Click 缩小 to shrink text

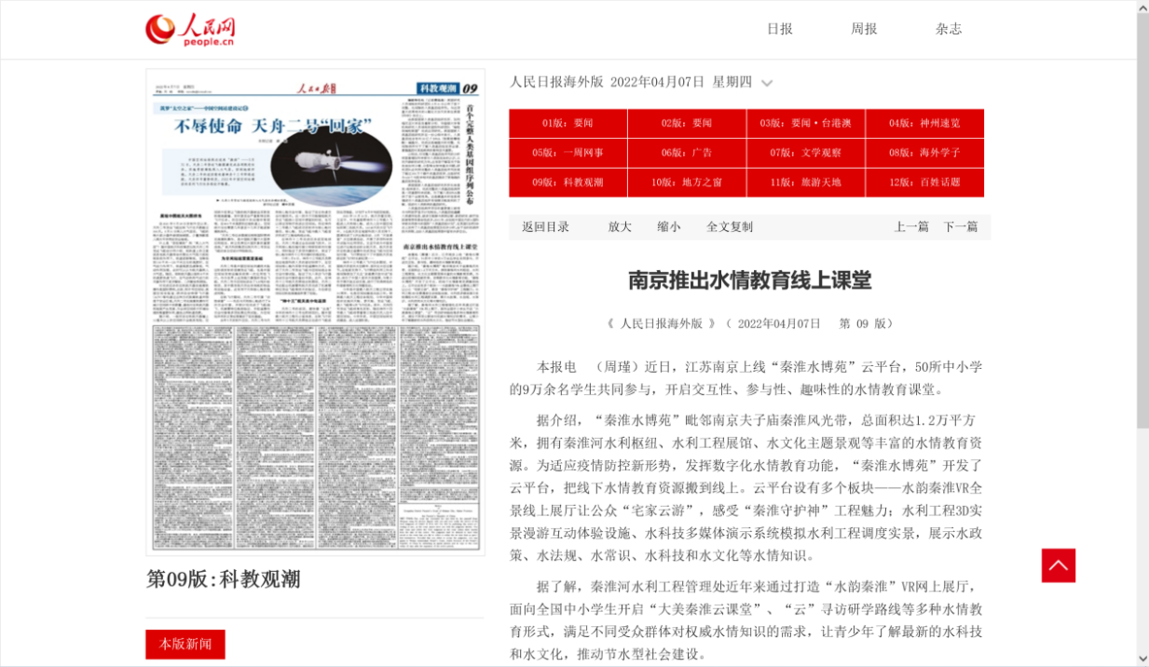tap(668, 227)
